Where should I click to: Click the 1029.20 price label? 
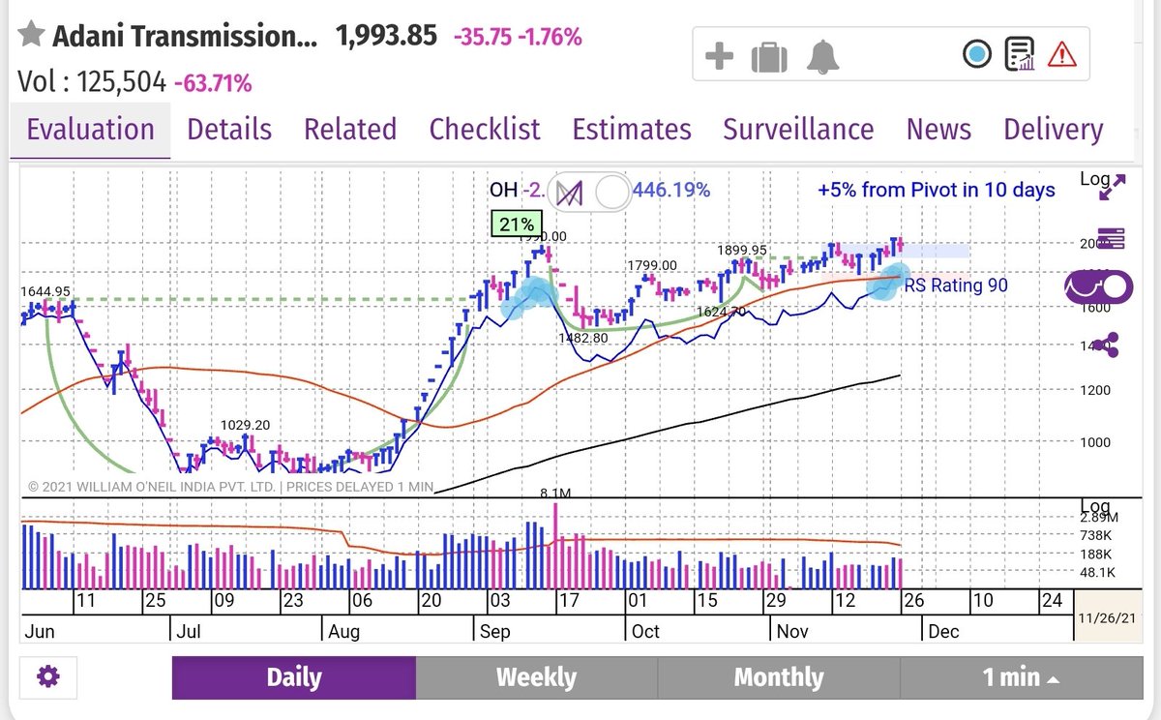pos(245,425)
